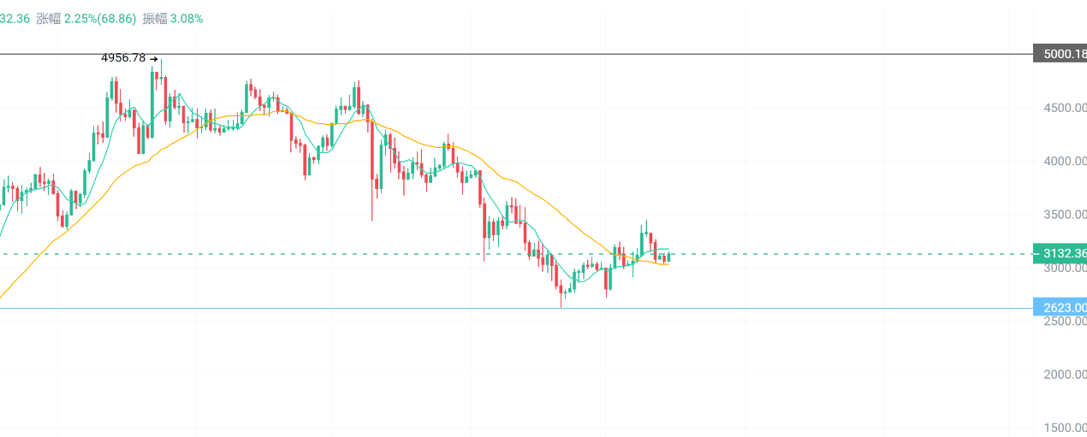1087x437 pixels.
Task: Click the lowest candle touching the blue line
Action: click(561, 295)
